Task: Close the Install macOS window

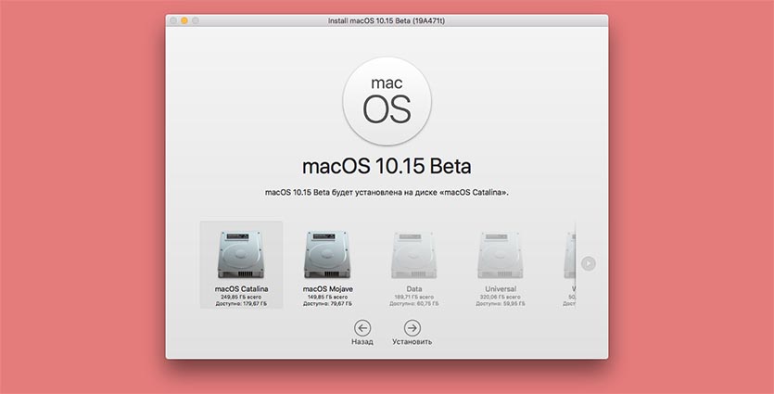Action: [173, 20]
